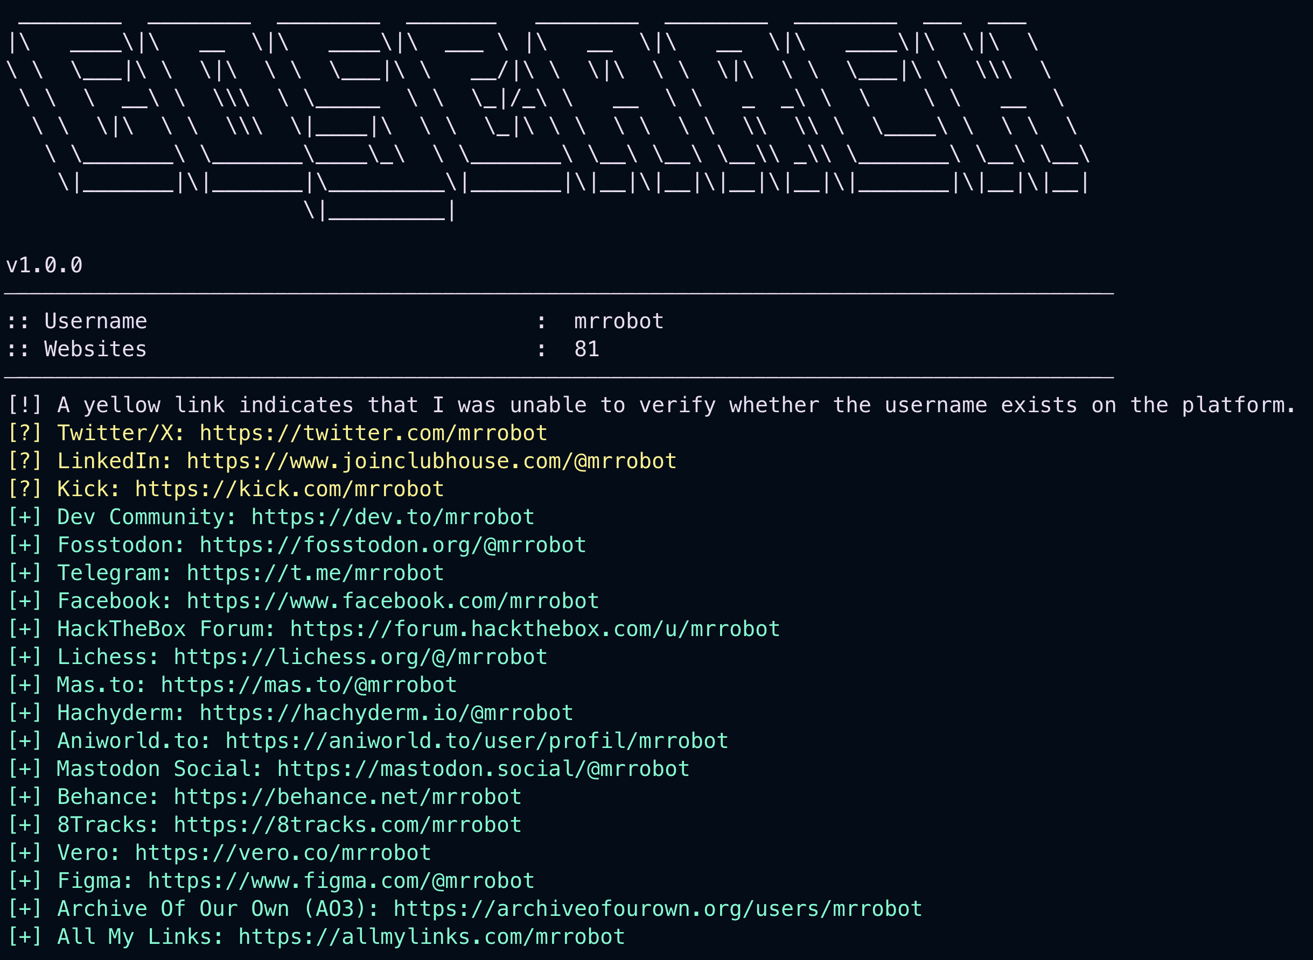The image size is (1313, 960).
Task: Open the aniworld.to user profile link
Action: coord(476,740)
